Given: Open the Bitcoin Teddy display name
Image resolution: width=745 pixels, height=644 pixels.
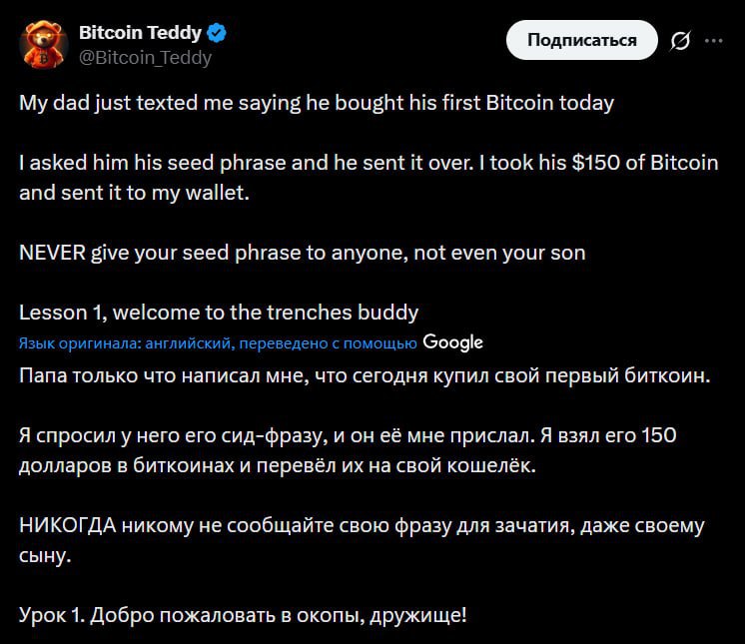Looking at the screenshot, I should 140,33.
